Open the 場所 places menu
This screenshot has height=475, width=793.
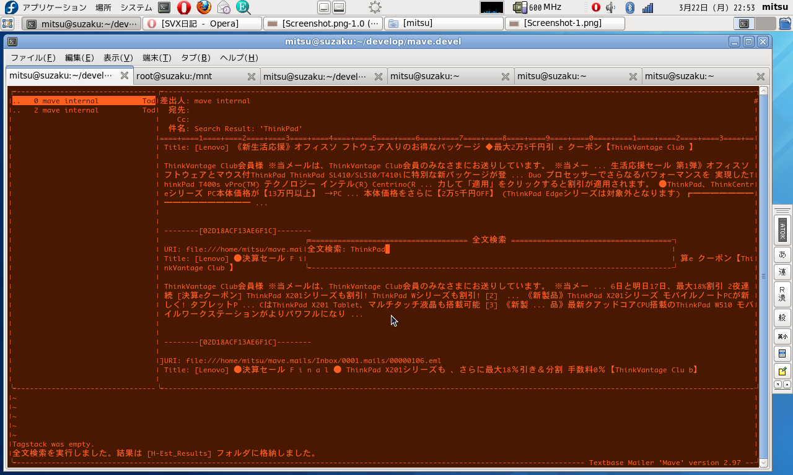(x=103, y=7)
